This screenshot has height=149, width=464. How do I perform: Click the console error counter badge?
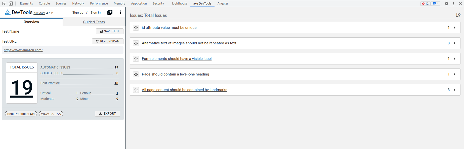tap(425, 4)
